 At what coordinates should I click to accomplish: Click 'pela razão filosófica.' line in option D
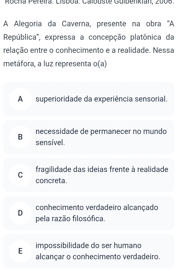[70, 219]
